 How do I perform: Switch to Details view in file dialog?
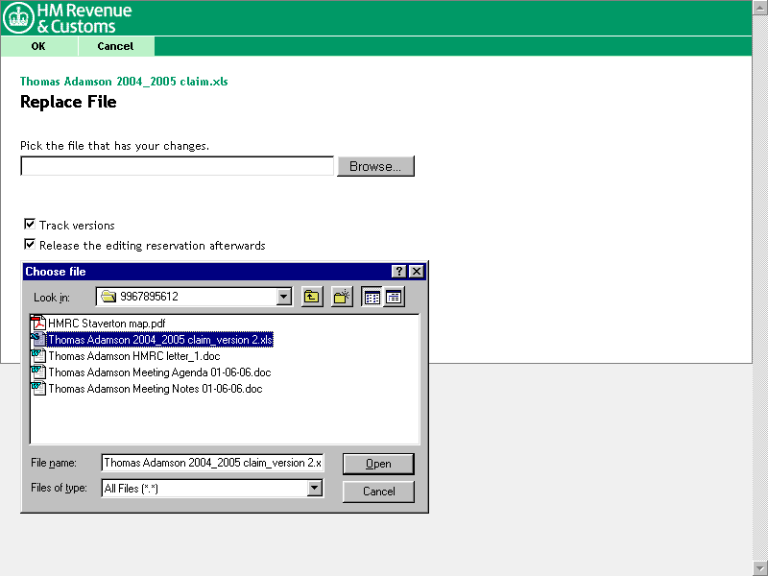394,297
